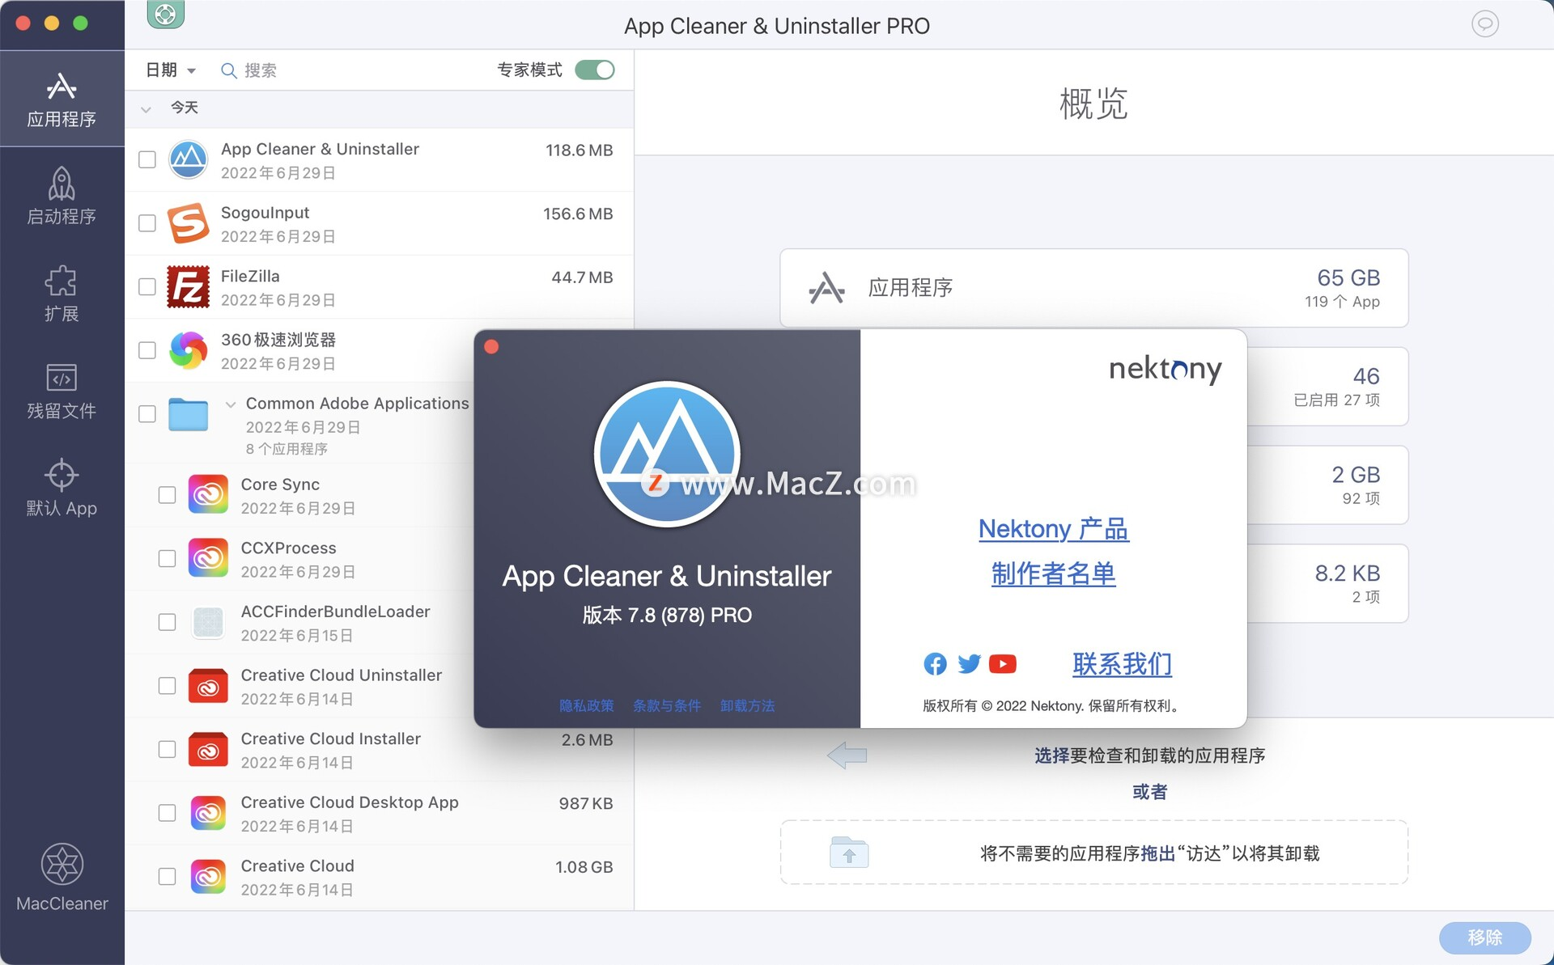The height and width of the screenshot is (965, 1554).
Task: Open the 应用程序 sidebar section
Action: 62,99
